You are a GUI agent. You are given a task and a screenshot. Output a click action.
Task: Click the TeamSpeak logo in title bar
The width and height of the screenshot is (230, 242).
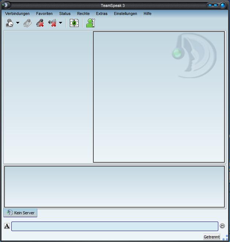click(x=5, y=5)
